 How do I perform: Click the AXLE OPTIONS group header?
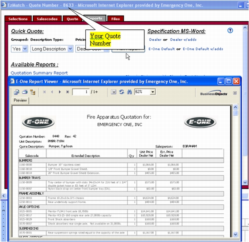121,207
